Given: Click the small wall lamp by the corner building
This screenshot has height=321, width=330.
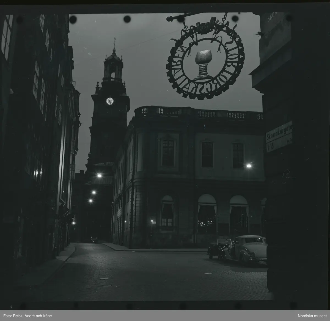Looking at the screenshot, I should coord(152,221).
